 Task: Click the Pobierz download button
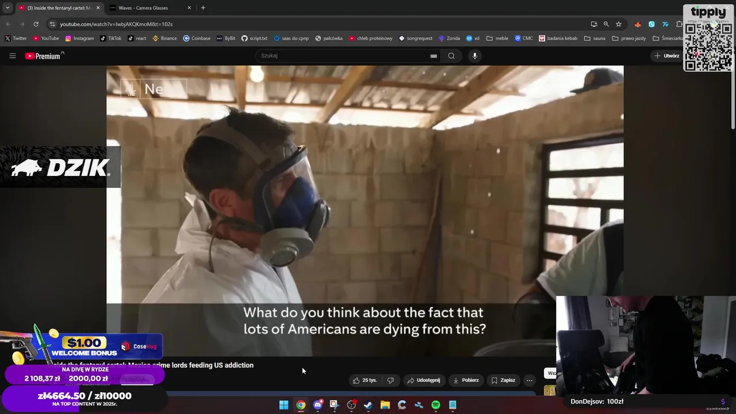coord(466,380)
